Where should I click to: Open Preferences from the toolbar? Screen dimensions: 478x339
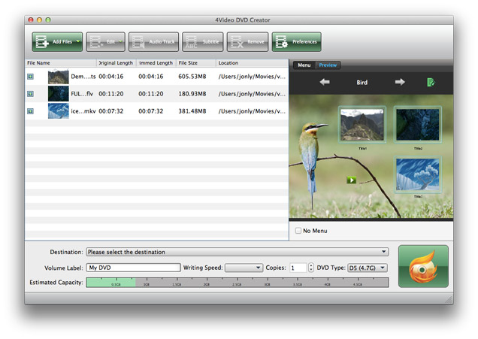click(296, 42)
